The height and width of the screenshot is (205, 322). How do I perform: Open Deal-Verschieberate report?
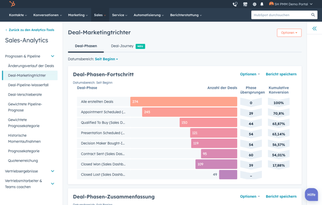(25, 95)
